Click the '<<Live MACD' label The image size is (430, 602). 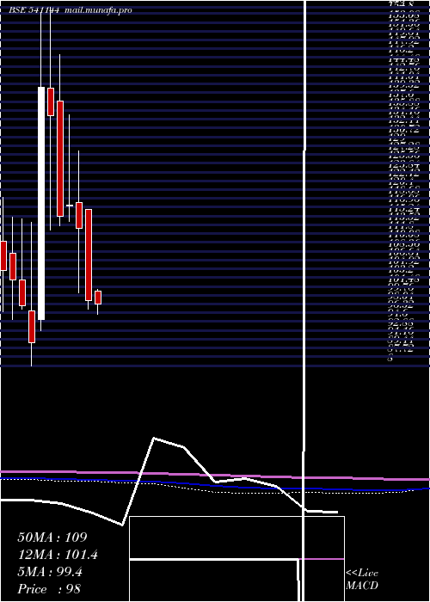[x=362, y=580]
